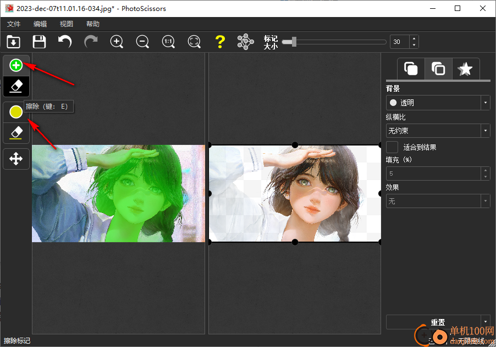
Task: Decrease marker size with the down arrow
Action: click(x=414, y=45)
